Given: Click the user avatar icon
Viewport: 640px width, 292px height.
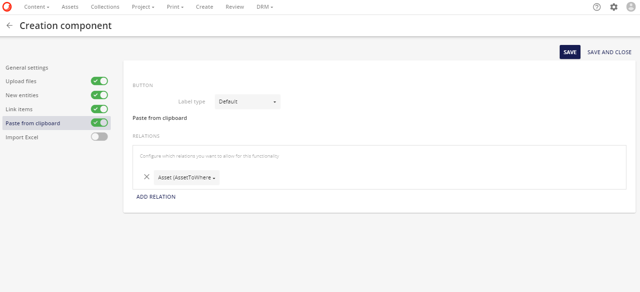Looking at the screenshot, I should point(630,6).
